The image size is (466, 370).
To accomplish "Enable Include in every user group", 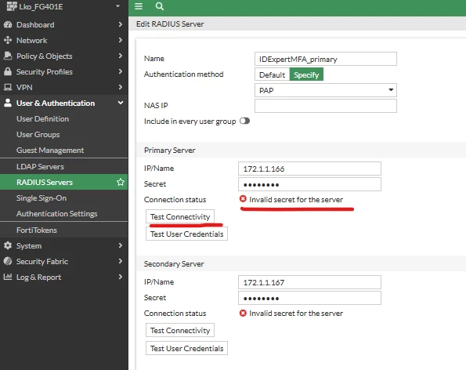I will click(244, 121).
